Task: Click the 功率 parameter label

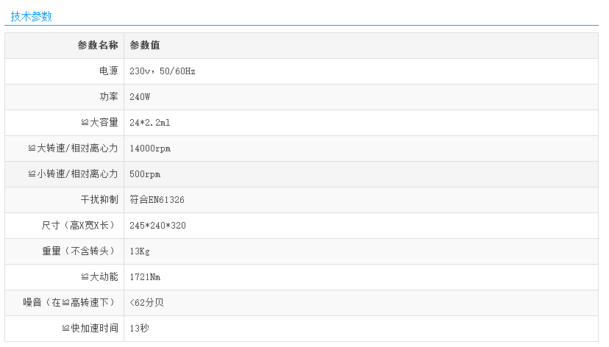Action: pos(108,97)
